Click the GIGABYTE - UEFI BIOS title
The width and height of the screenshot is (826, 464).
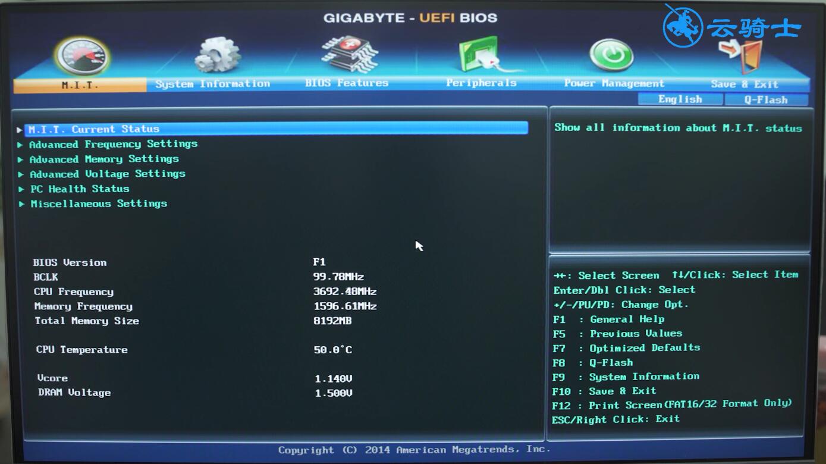tap(410, 18)
